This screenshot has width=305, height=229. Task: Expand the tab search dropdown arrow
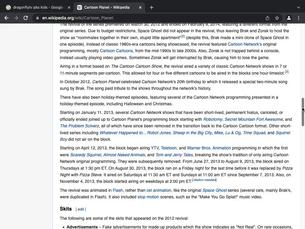[298, 7]
